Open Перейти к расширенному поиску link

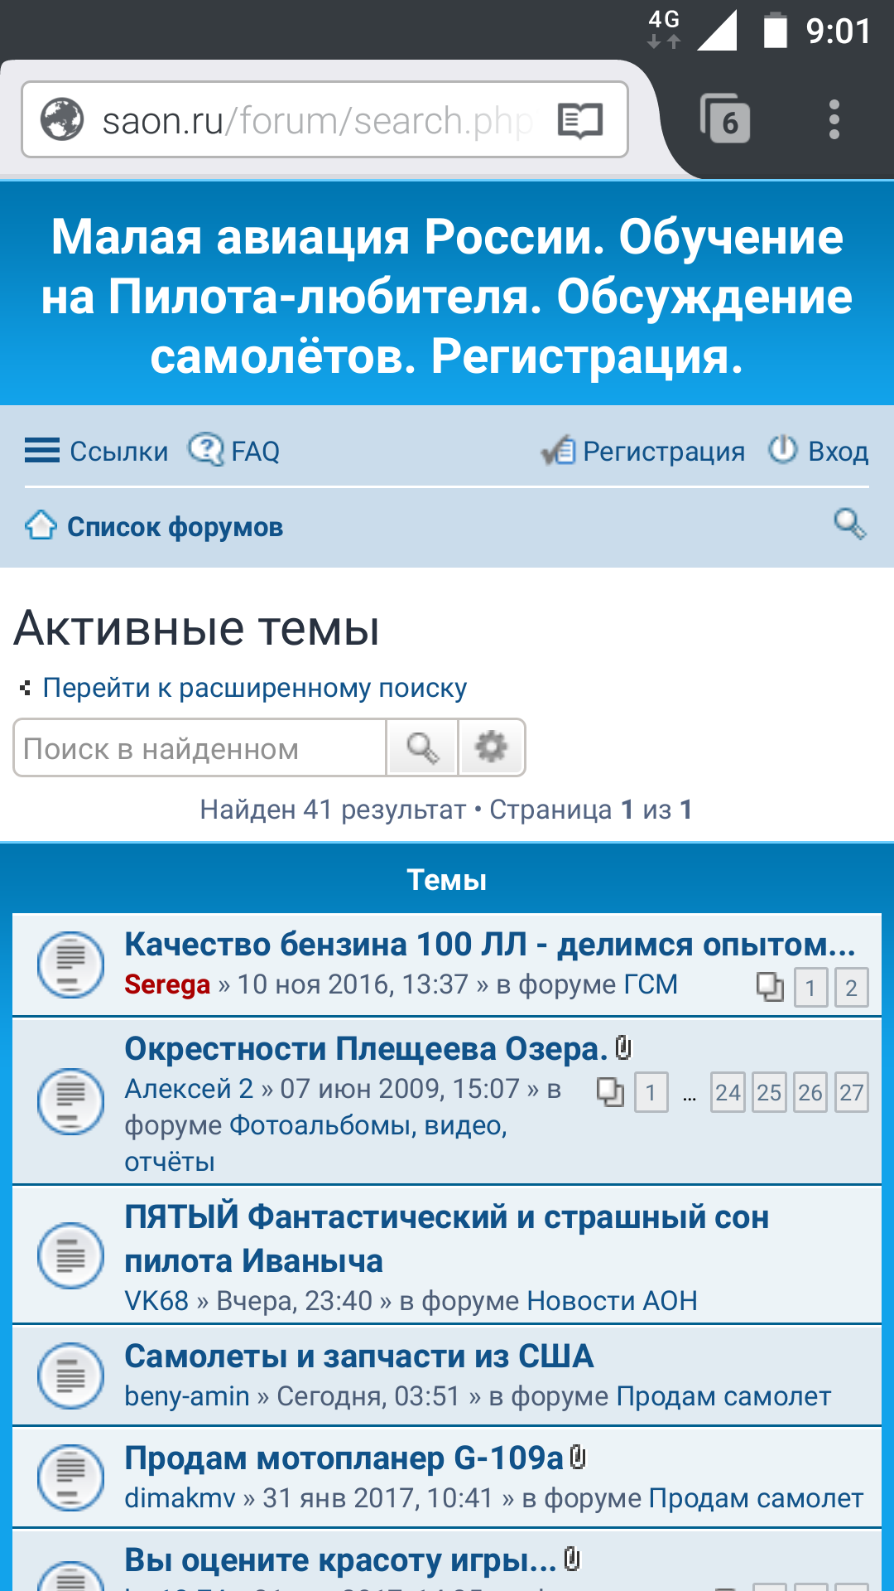[x=254, y=688]
